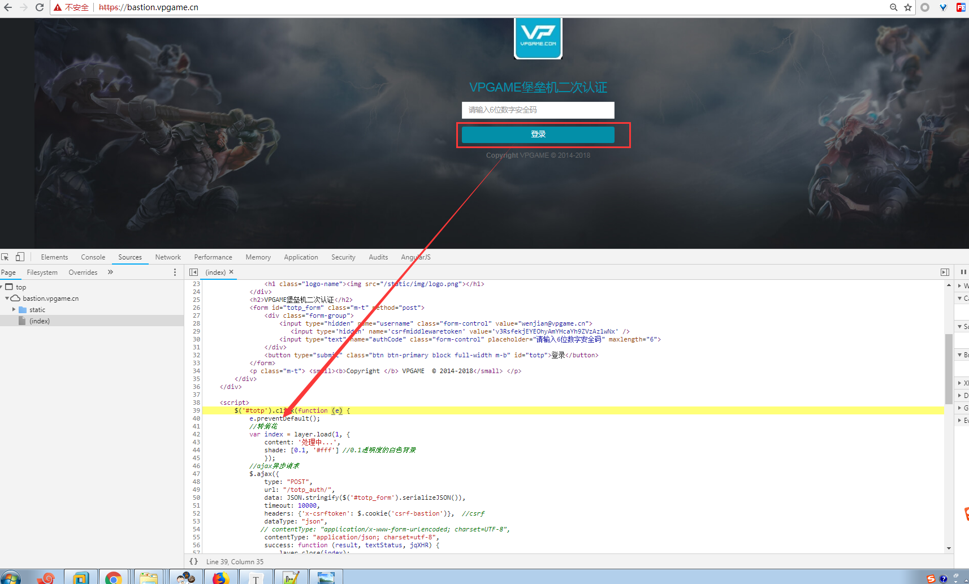Click the browser back arrow

(x=8, y=7)
